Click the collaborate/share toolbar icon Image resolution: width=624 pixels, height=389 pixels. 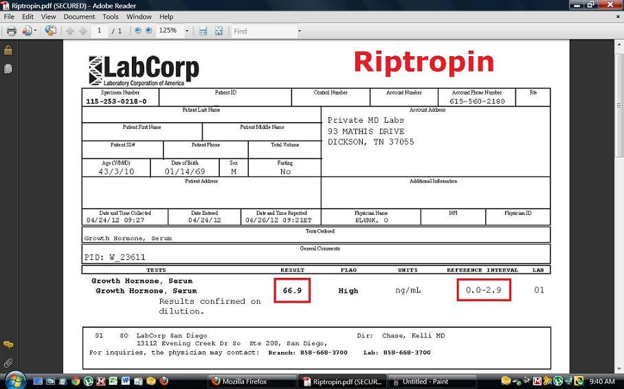point(51,31)
